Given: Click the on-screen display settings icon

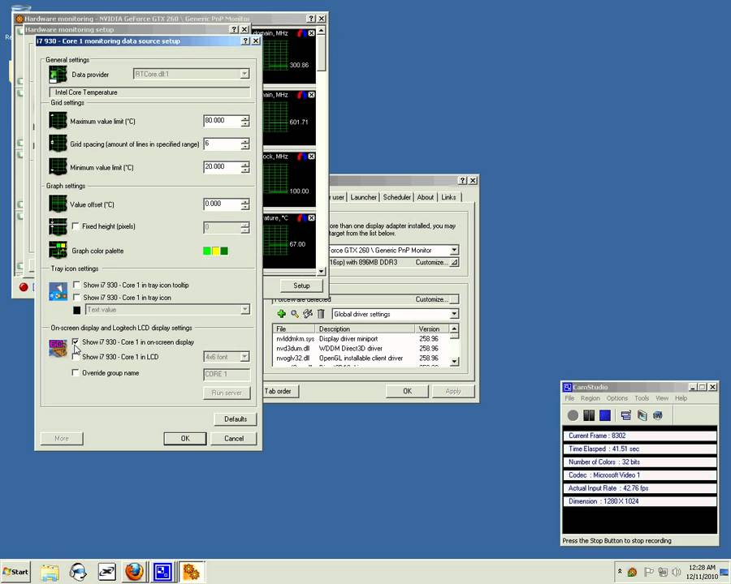Looking at the screenshot, I should (58, 348).
